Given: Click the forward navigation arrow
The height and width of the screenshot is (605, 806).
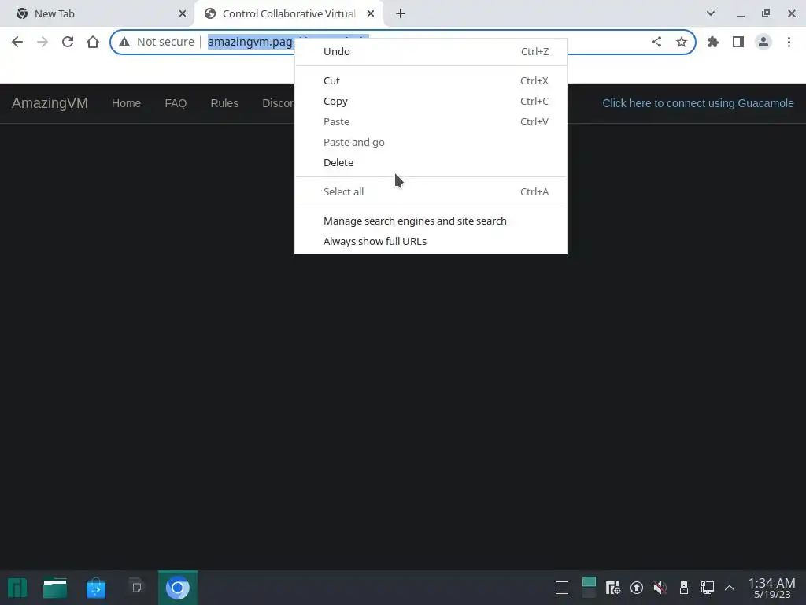Looking at the screenshot, I should 43,42.
